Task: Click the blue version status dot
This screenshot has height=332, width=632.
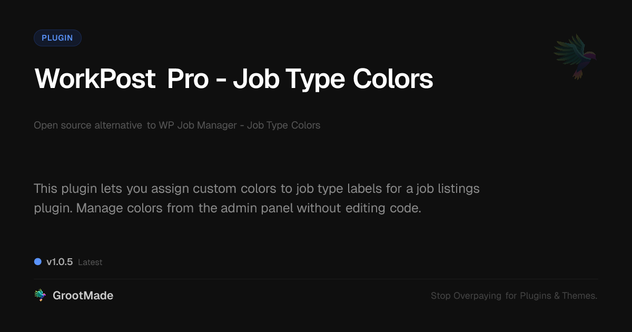Action: pyautogui.click(x=38, y=261)
